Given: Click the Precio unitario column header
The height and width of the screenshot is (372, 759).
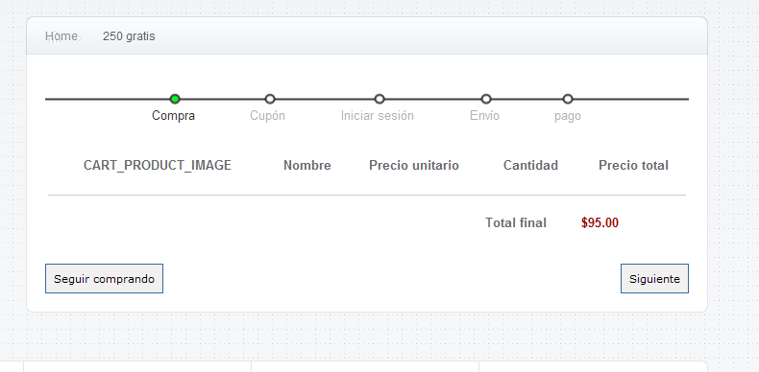Looking at the screenshot, I should pyautogui.click(x=414, y=165).
